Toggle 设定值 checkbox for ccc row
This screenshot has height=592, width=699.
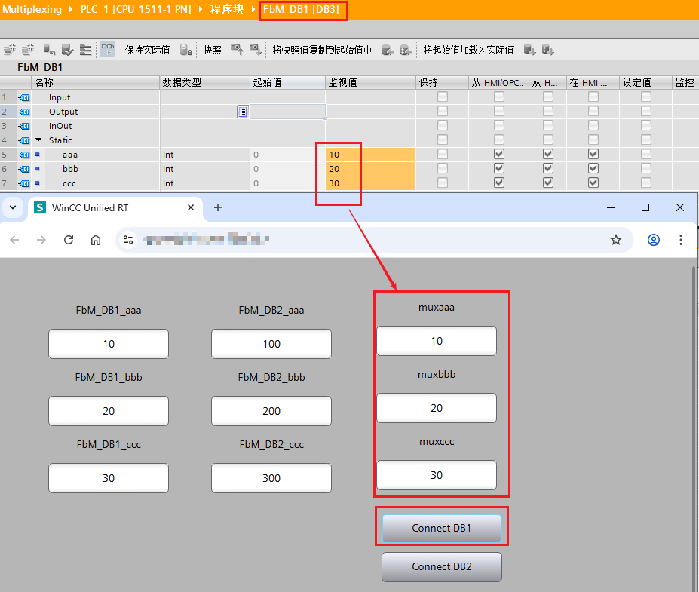click(x=646, y=183)
